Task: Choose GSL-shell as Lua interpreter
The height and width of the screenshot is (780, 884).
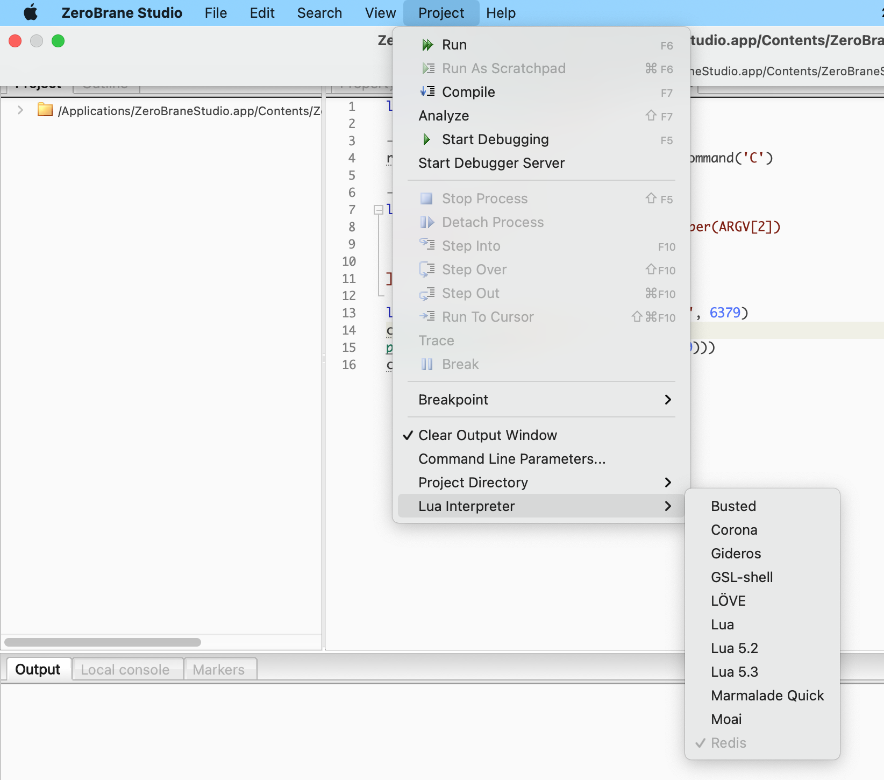Action: tap(762, 577)
